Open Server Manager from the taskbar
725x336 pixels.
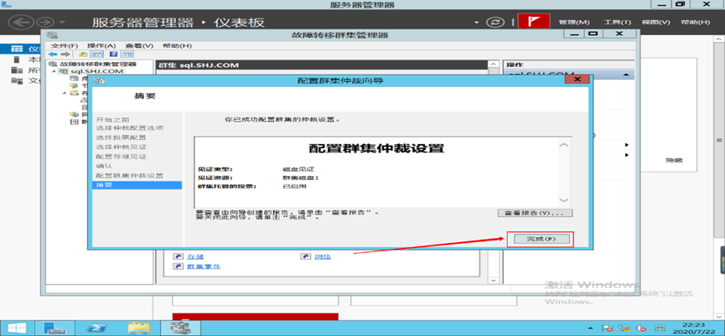(55, 328)
